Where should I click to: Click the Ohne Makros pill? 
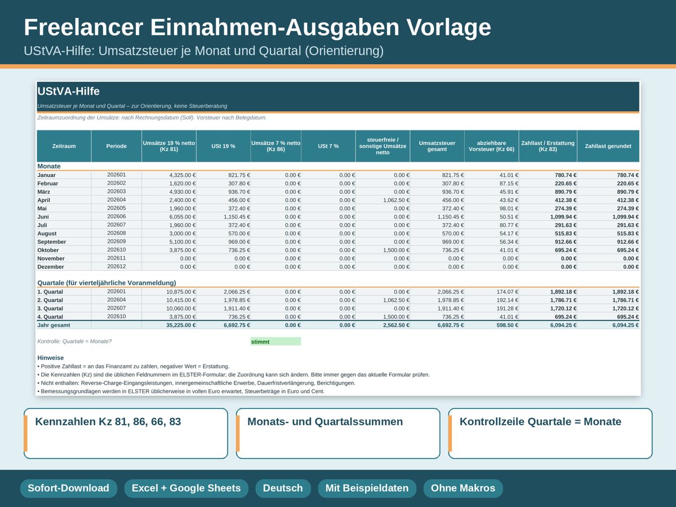[463, 488]
